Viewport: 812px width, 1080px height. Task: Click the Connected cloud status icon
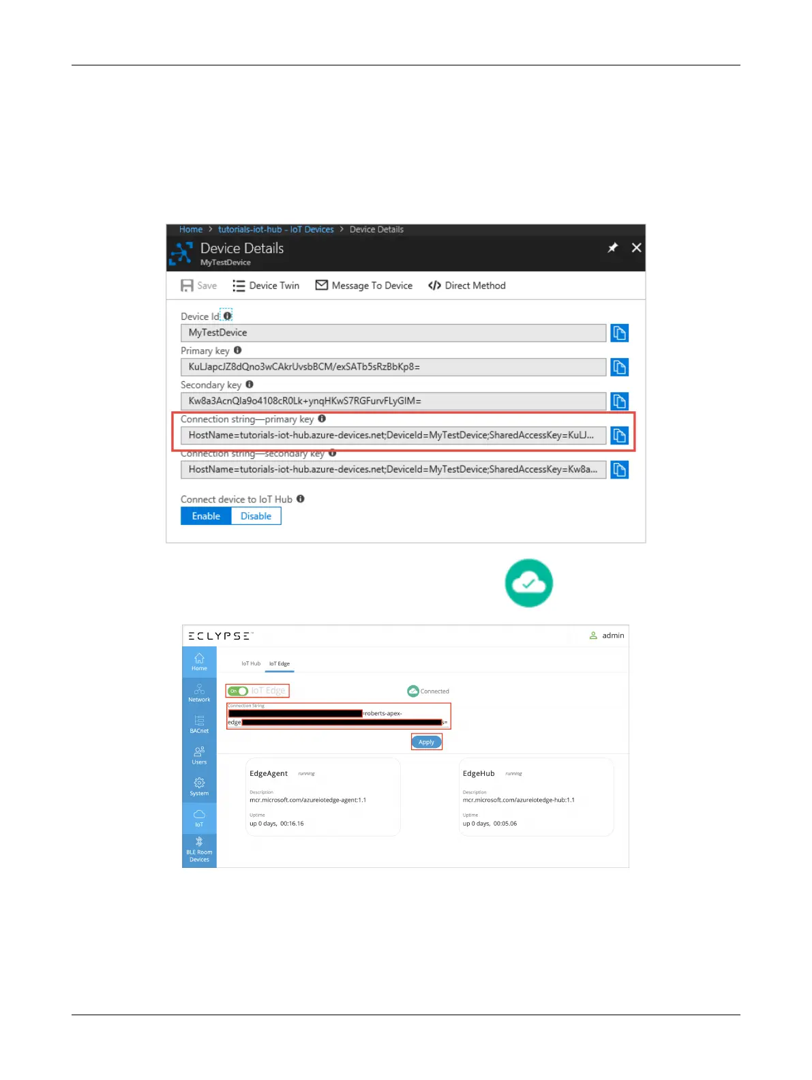413,691
